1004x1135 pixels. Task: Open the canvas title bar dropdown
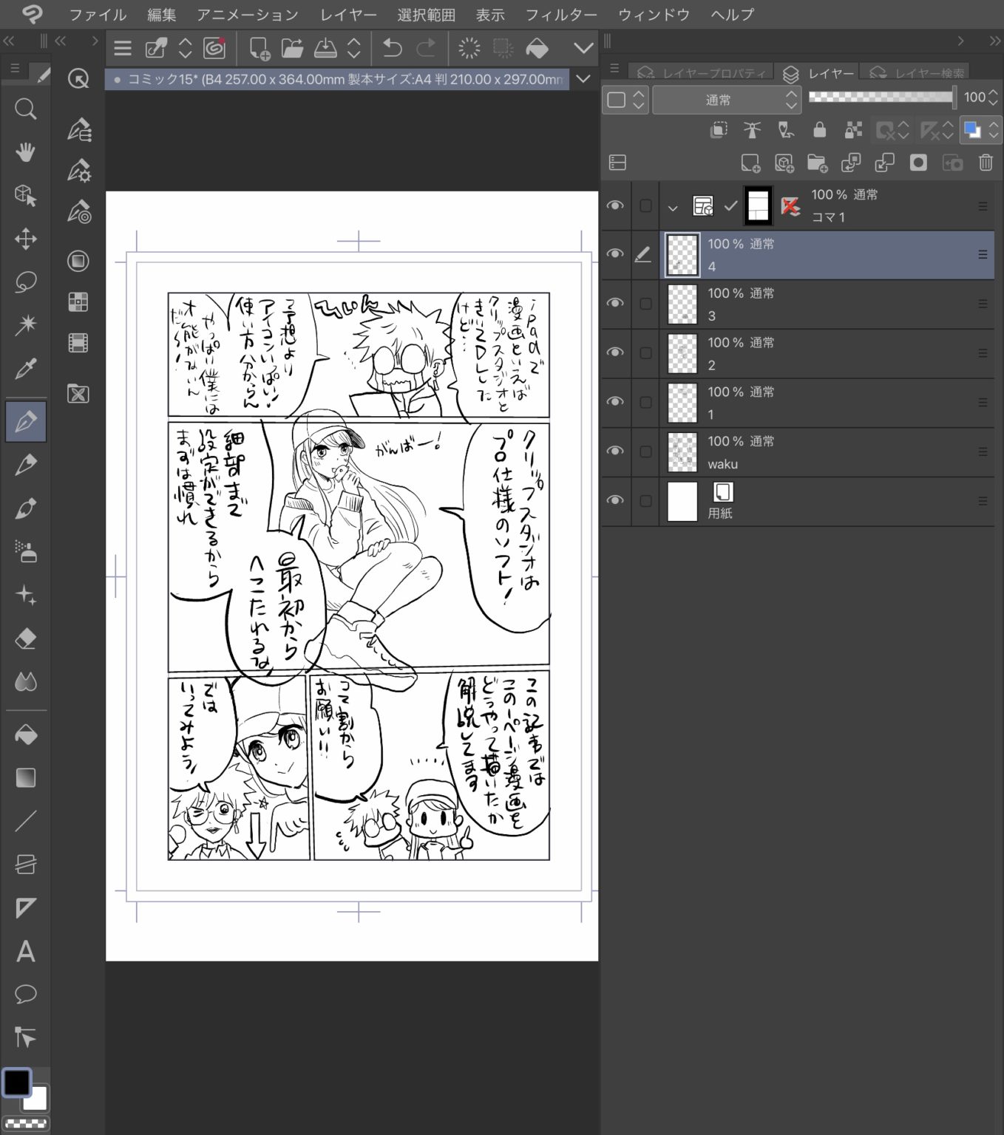tap(583, 79)
